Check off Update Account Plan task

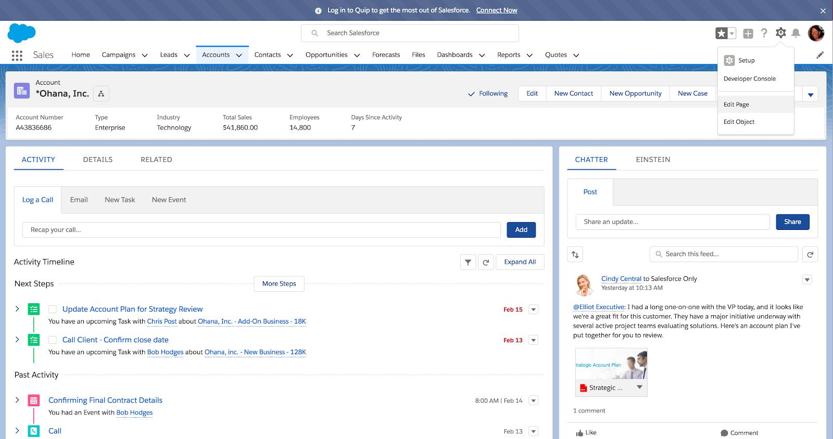(x=53, y=309)
